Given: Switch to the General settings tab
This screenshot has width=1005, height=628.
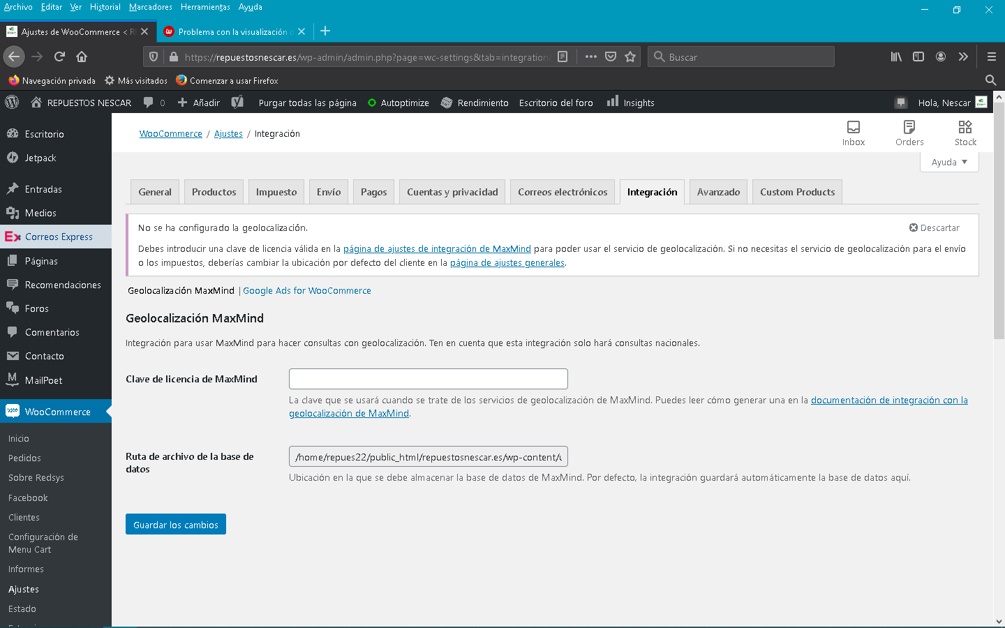Looking at the screenshot, I should [x=155, y=192].
